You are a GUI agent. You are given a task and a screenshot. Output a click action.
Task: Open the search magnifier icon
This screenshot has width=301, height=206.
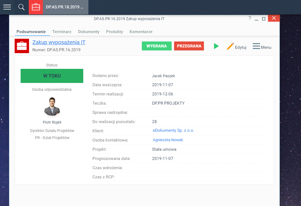(21, 7)
